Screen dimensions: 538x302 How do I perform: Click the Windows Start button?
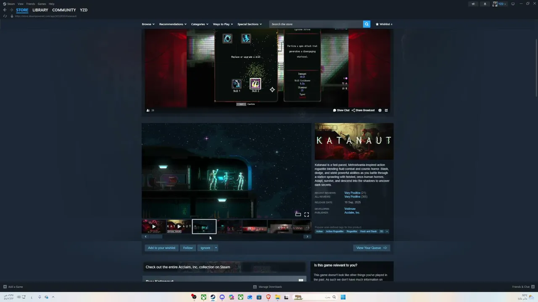pos(343,297)
